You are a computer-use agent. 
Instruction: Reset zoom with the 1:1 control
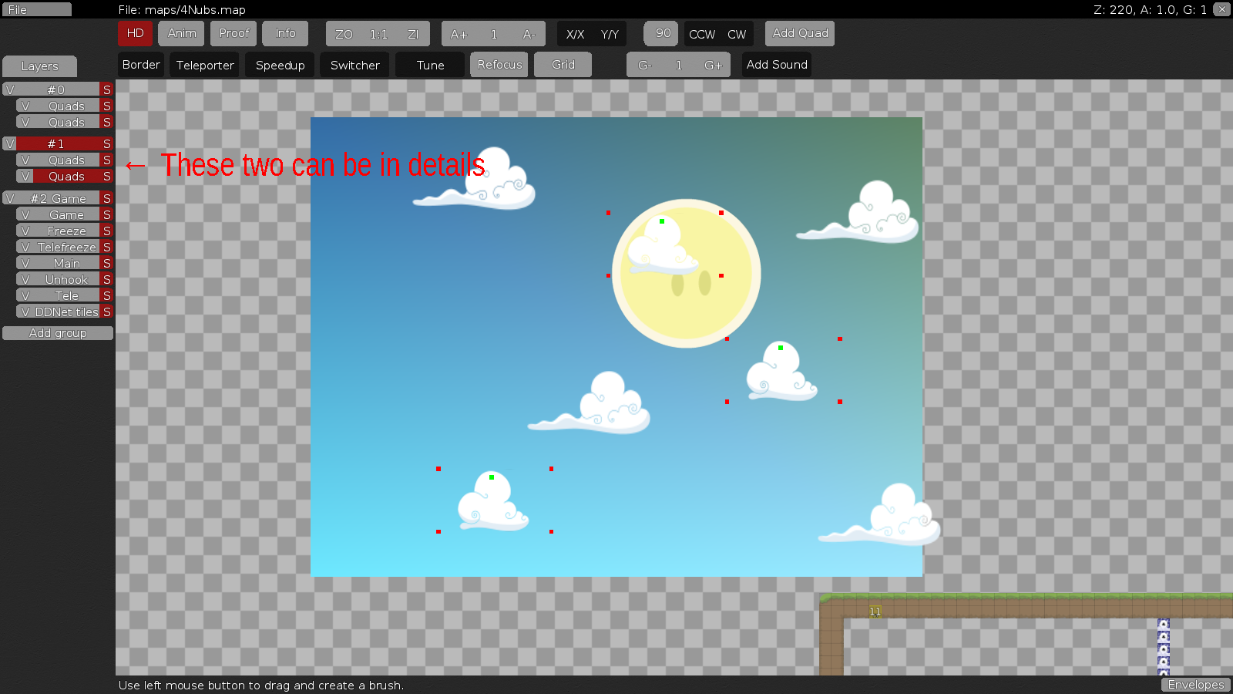(378, 34)
